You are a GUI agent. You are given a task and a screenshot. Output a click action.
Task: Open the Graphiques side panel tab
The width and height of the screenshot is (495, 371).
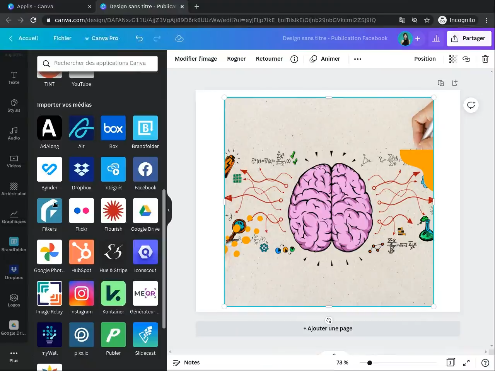(14, 217)
